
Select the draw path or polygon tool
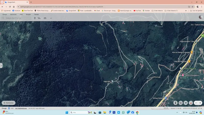pyautogui.click(x=39, y=18)
